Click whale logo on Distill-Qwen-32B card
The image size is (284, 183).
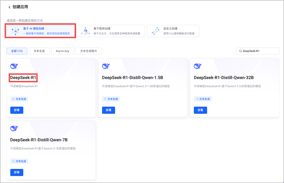click(x=198, y=66)
